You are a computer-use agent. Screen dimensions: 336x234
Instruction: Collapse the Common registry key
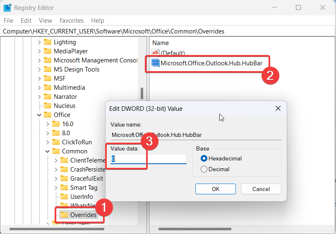pos(48,151)
